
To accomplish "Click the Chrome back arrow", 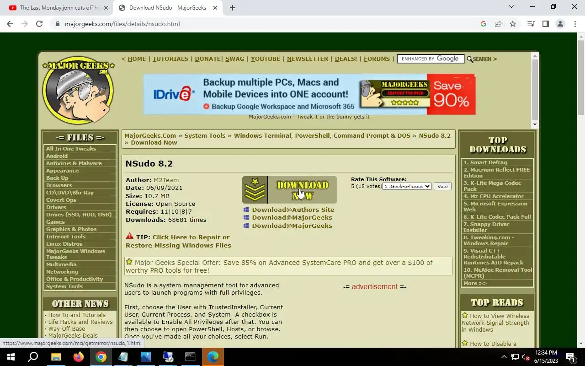I will (10, 24).
